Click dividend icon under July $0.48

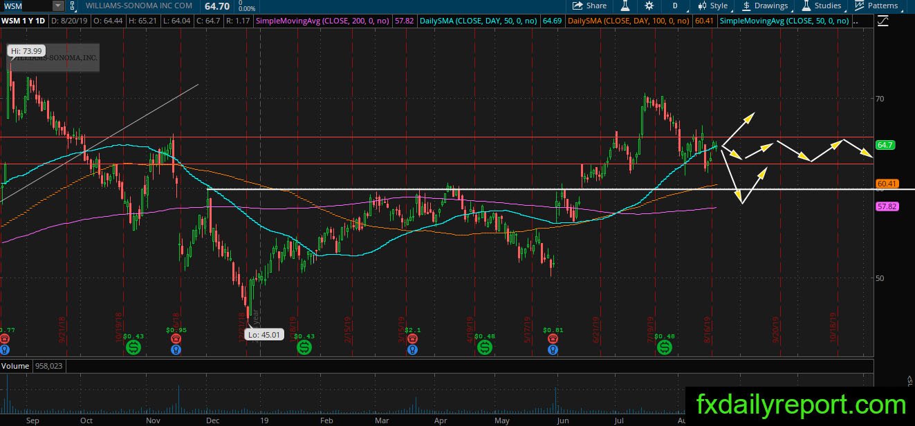coord(664,348)
